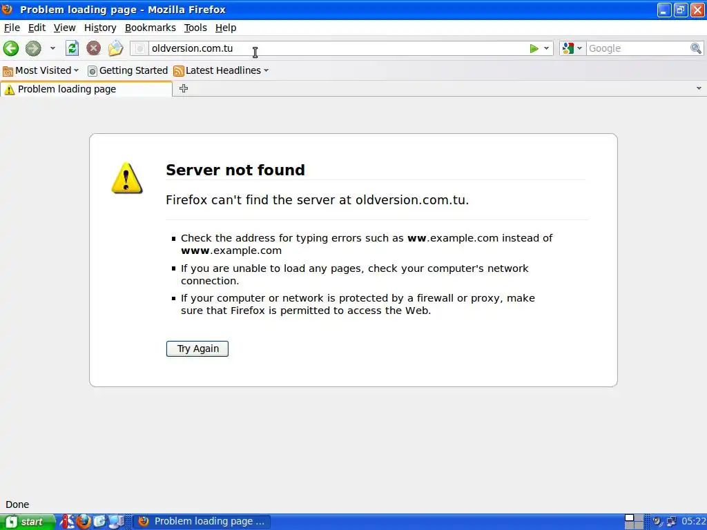
Task: Stop loading with the red Stop button
Action: 94,48
